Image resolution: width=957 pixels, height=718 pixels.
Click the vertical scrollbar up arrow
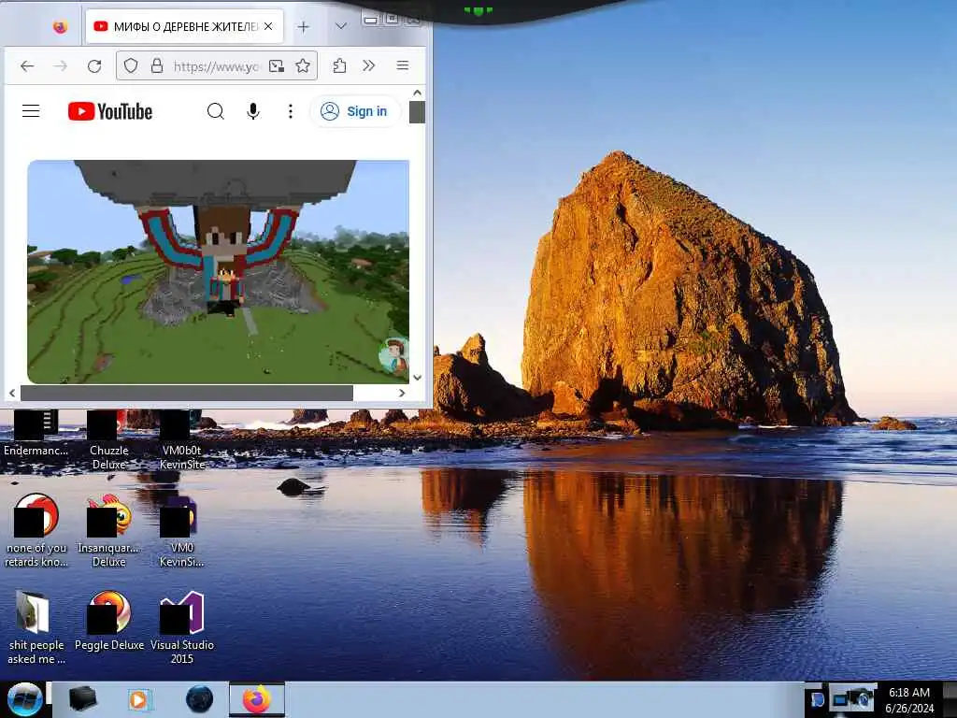[x=418, y=93]
